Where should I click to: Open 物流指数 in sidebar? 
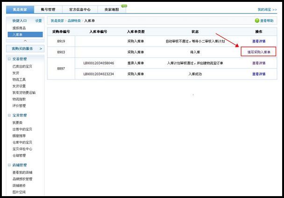point(19,99)
